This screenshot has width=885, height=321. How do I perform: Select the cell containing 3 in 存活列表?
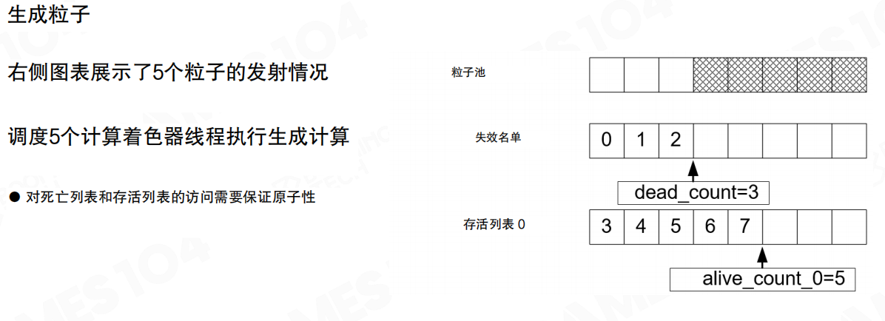607,226
